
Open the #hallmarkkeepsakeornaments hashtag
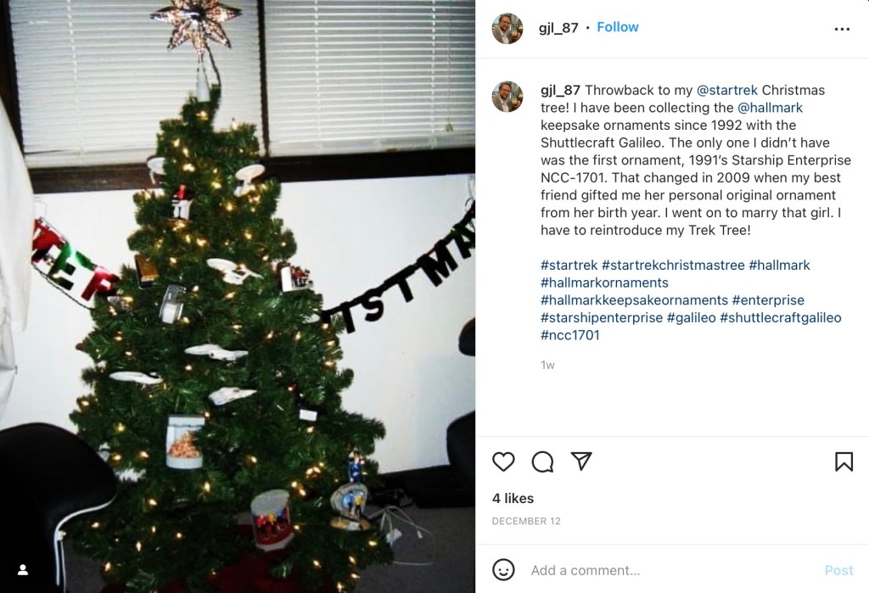tap(634, 299)
